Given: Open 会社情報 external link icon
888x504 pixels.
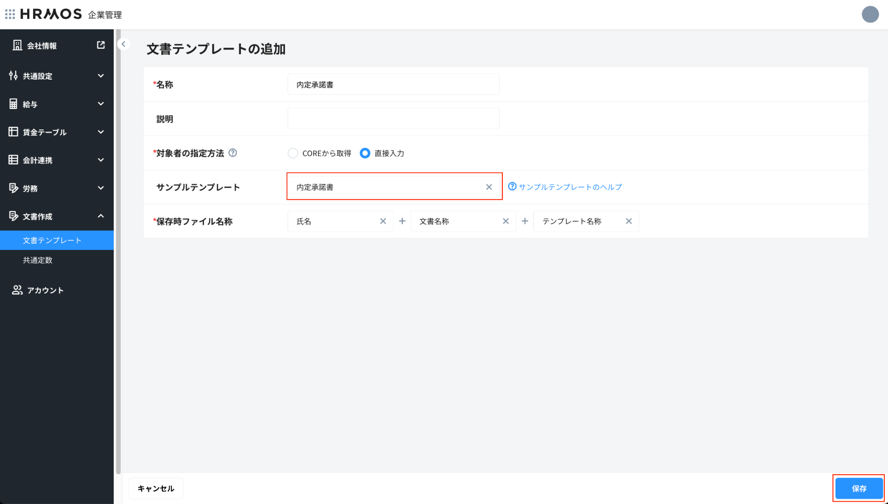Looking at the screenshot, I should (x=101, y=46).
